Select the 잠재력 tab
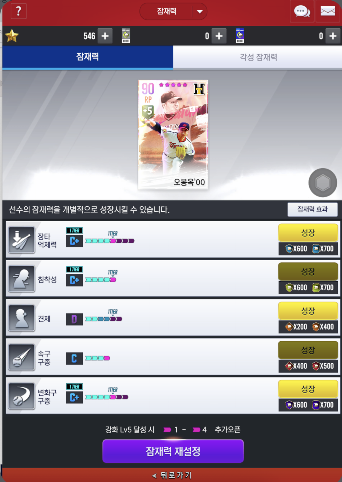 point(88,57)
